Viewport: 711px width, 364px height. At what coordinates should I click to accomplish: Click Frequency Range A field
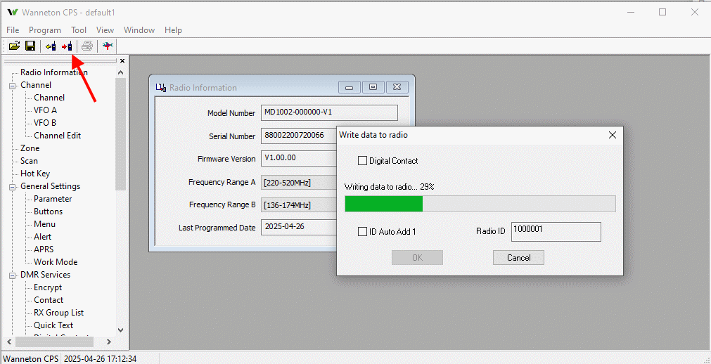pyautogui.click(x=298, y=182)
